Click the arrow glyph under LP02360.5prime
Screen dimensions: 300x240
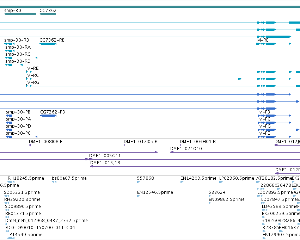coord(221,182)
